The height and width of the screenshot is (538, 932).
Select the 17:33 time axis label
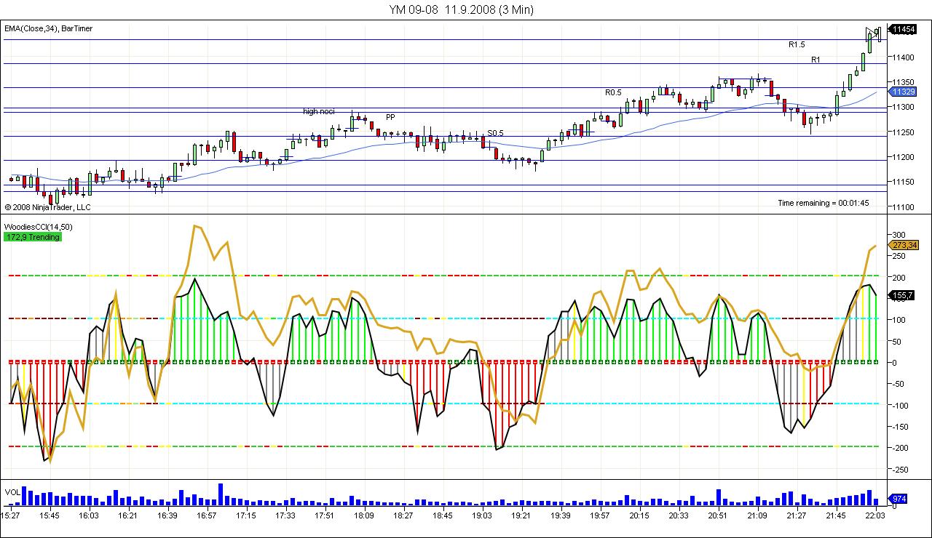pos(285,515)
